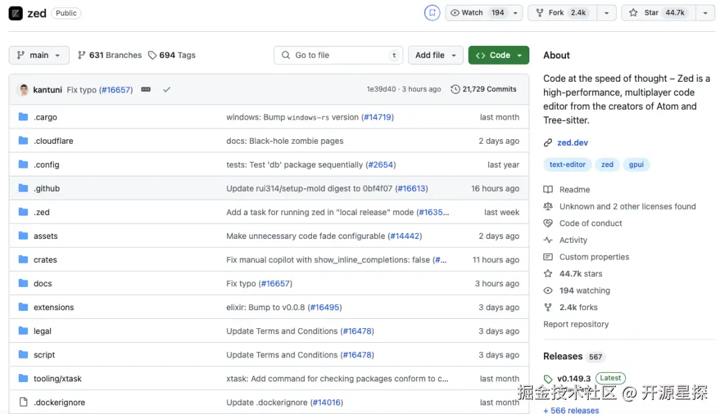720x414 pixels.
Task: Click the Activity pulse icon
Action: click(548, 240)
